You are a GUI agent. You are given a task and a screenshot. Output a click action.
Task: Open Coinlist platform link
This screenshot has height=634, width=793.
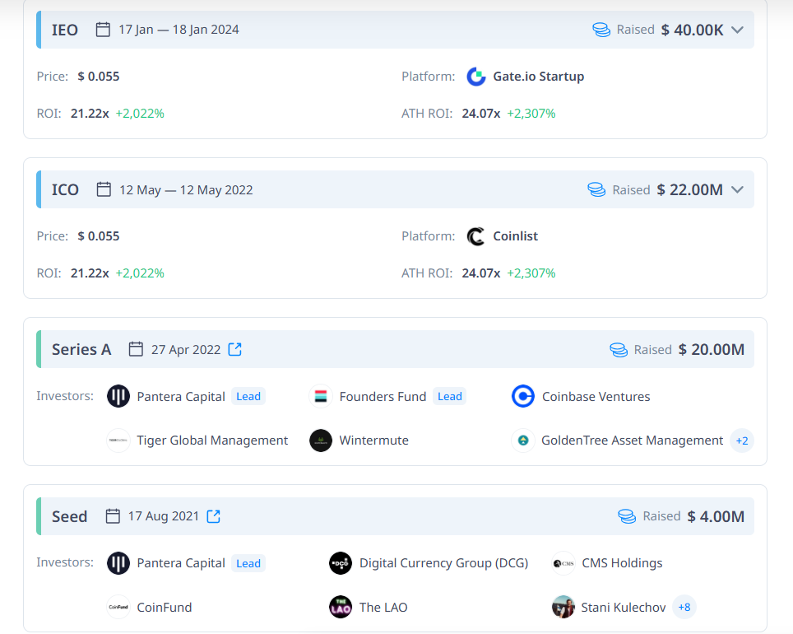[515, 236]
